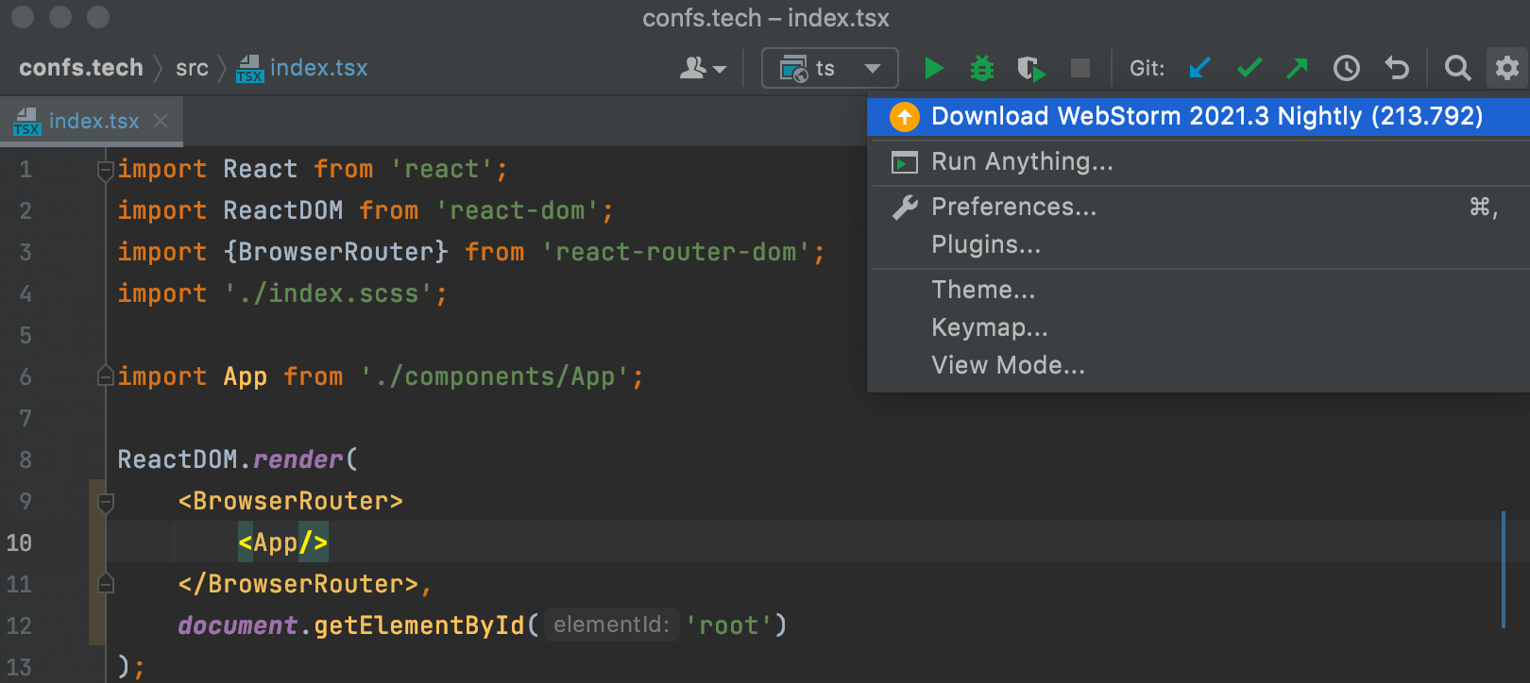Show Git history clock icon
This screenshot has width=1530, height=683.
pyautogui.click(x=1347, y=68)
